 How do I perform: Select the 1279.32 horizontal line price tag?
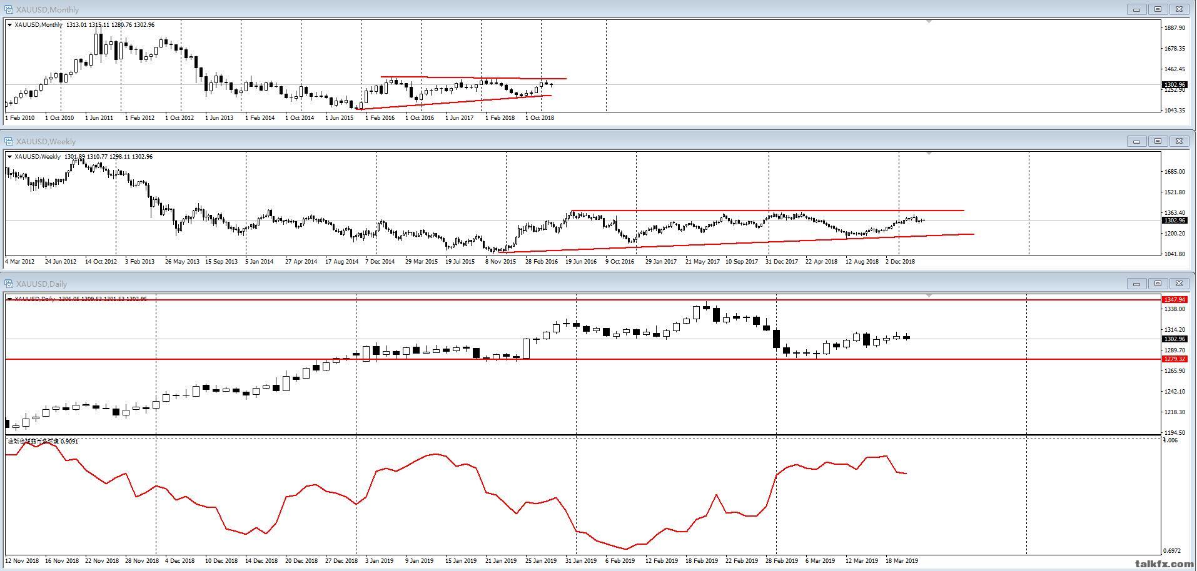(x=1174, y=359)
